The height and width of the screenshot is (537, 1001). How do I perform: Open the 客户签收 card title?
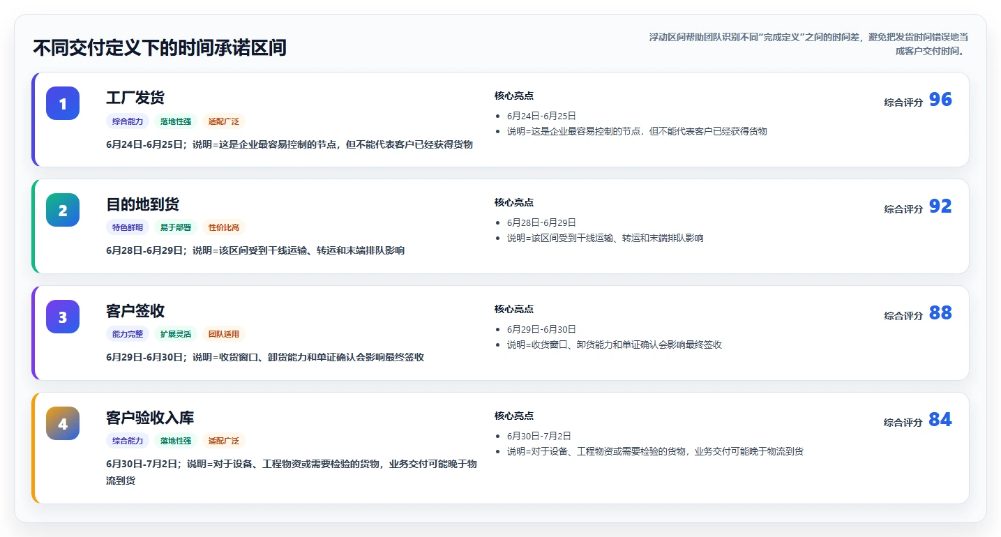click(x=135, y=311)
